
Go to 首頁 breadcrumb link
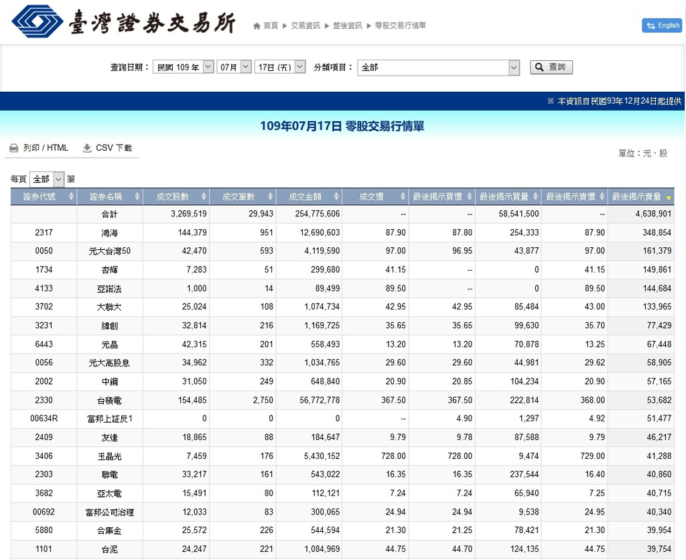tap(271, 26)
